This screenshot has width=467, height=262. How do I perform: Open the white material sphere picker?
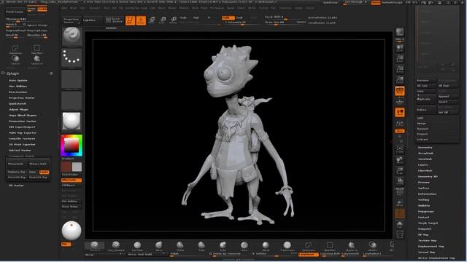point(72,122)
